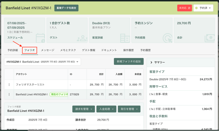
Task: Switch to the 予約詳細 tab
Action: [x=12, y=50]
